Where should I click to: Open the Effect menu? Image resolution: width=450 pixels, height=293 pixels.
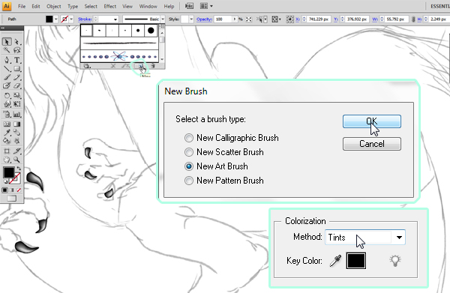coord(110,6)
